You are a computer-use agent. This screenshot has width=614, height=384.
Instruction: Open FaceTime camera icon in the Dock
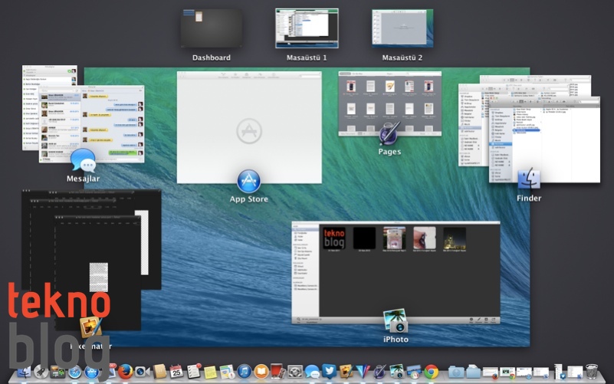pos(142,372)
